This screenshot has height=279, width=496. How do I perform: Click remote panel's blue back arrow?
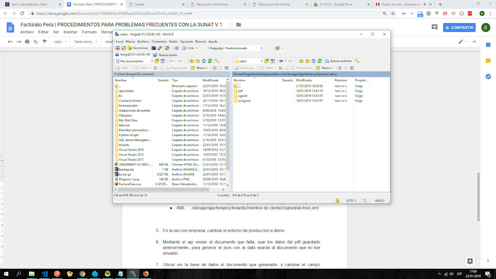[281, 61]
